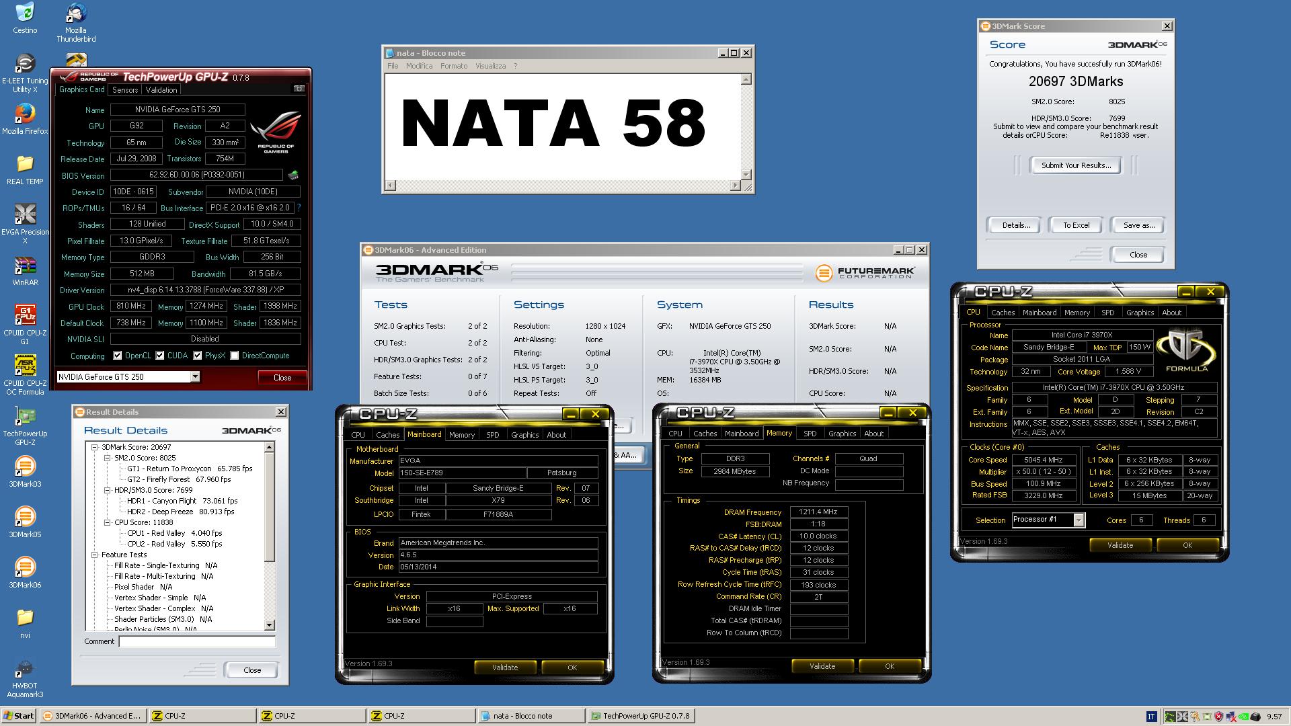Image resolution: width=1291 pixels, height=726 pixels.
Task: Click Close in the Result Details window
Action: point(252,670)
